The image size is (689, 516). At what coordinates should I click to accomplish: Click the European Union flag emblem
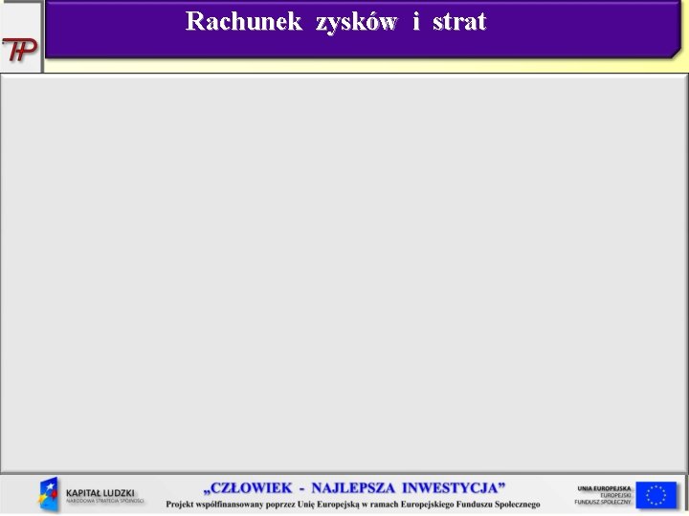656,495
